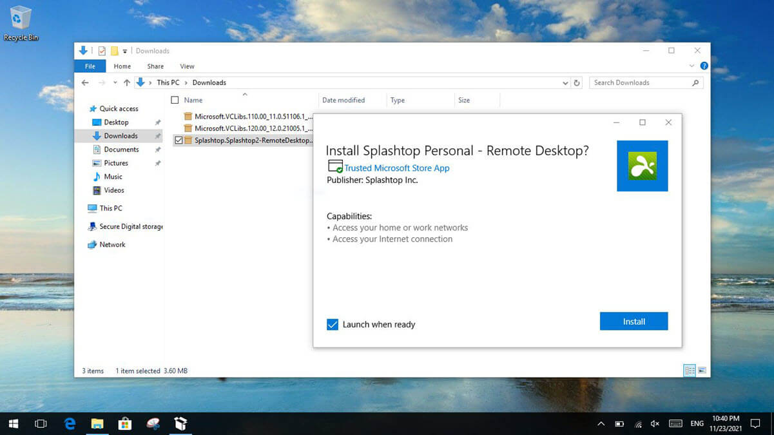Image resolution: width=774 pixels, height=435 pixels.
Task: Open Task View on taskbar
Action: (x=41, y=423)
